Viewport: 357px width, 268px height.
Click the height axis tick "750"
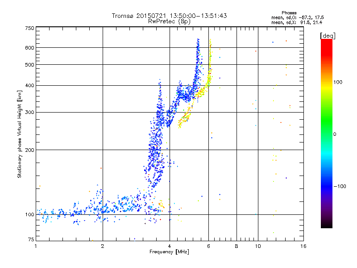coord(29,29)
